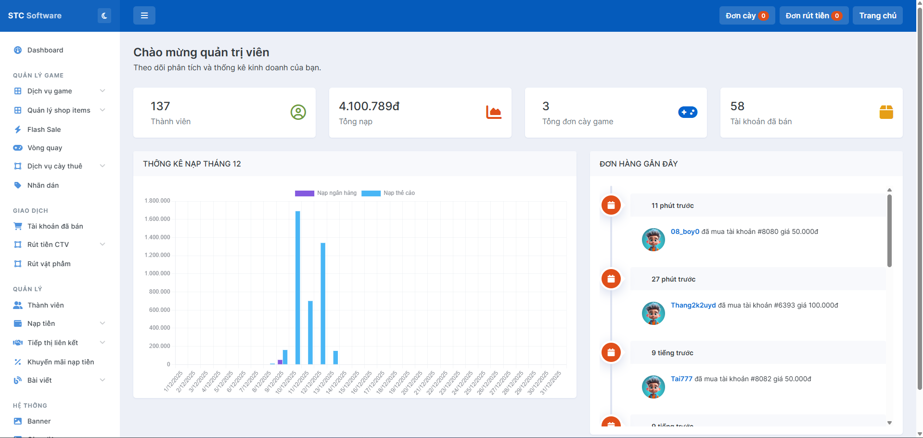Click the green member profile icon
The width and height of the screenshot is (923, 438).
coord(298,112)
